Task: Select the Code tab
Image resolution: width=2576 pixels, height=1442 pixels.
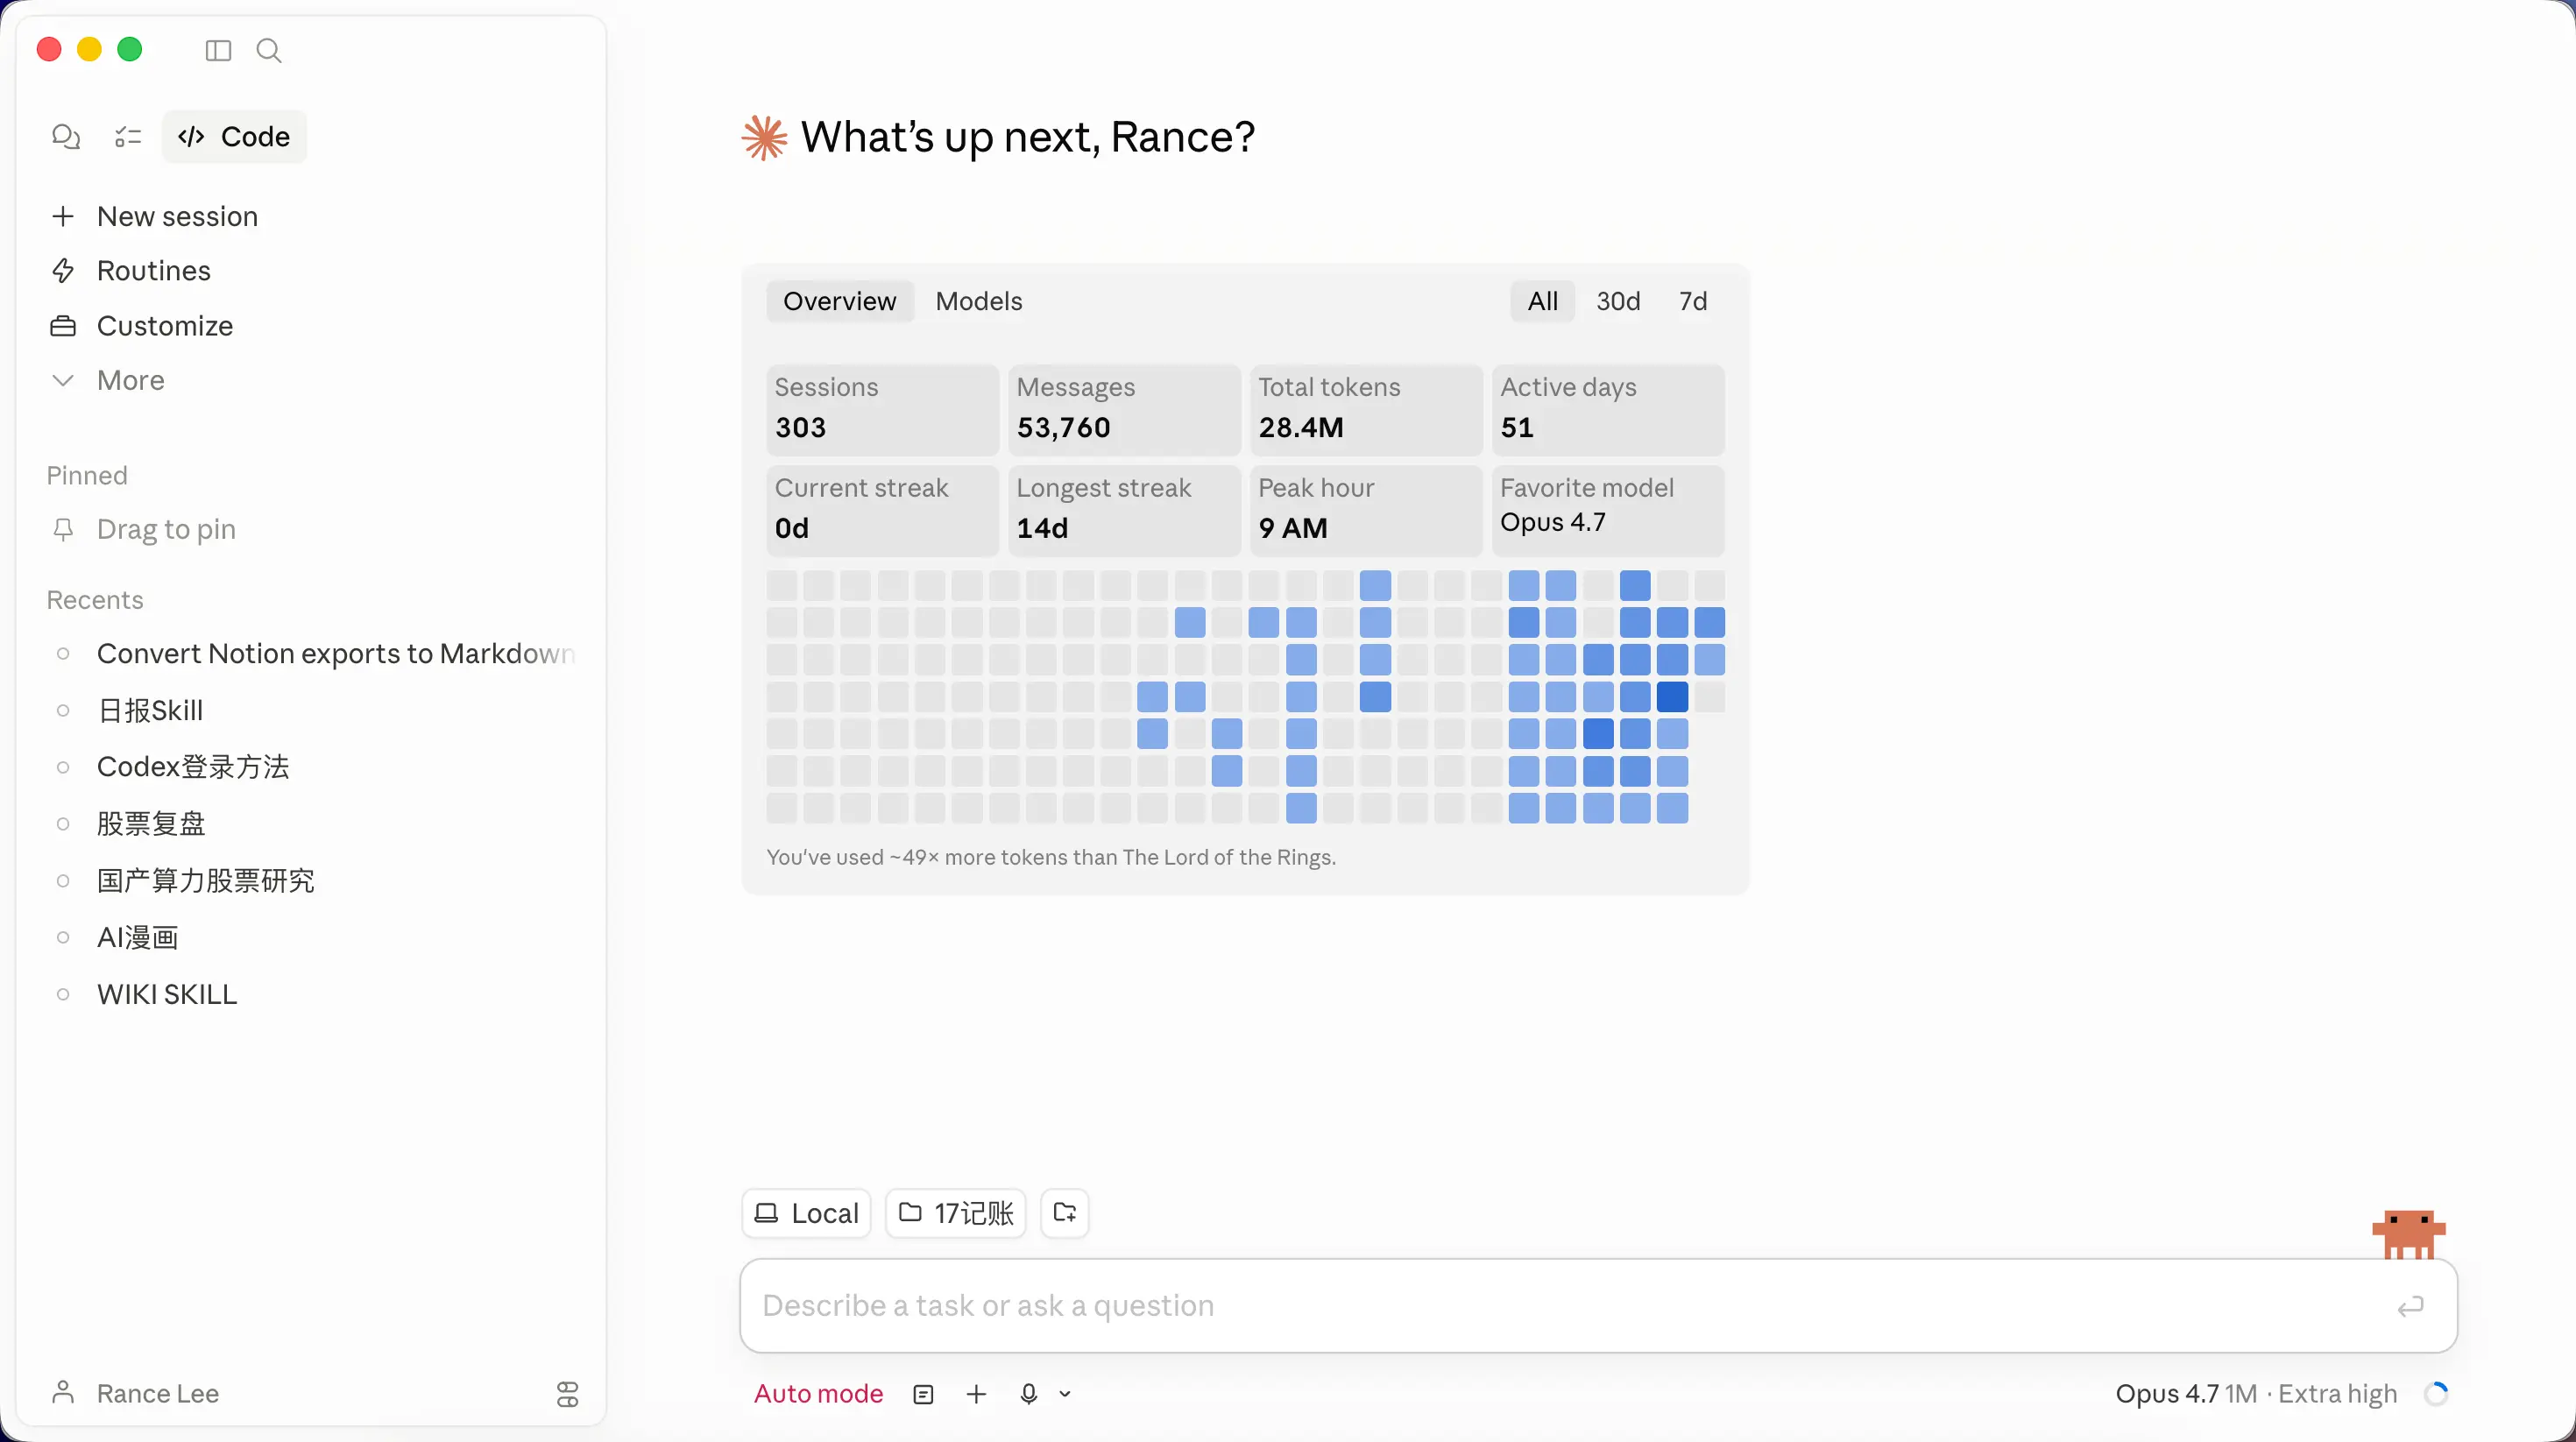Action: tap(234, 136)
